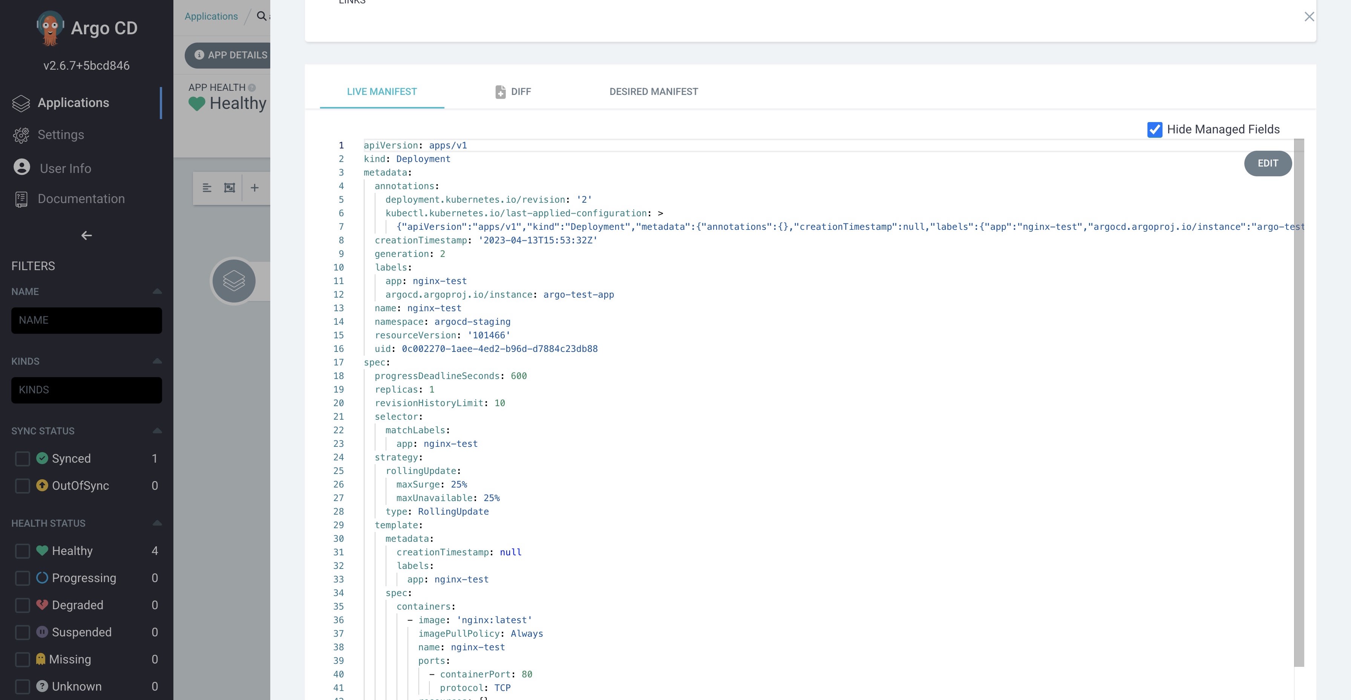Click the Unknown question mark icon
The image size is (1351, 700).
(42, 686)
